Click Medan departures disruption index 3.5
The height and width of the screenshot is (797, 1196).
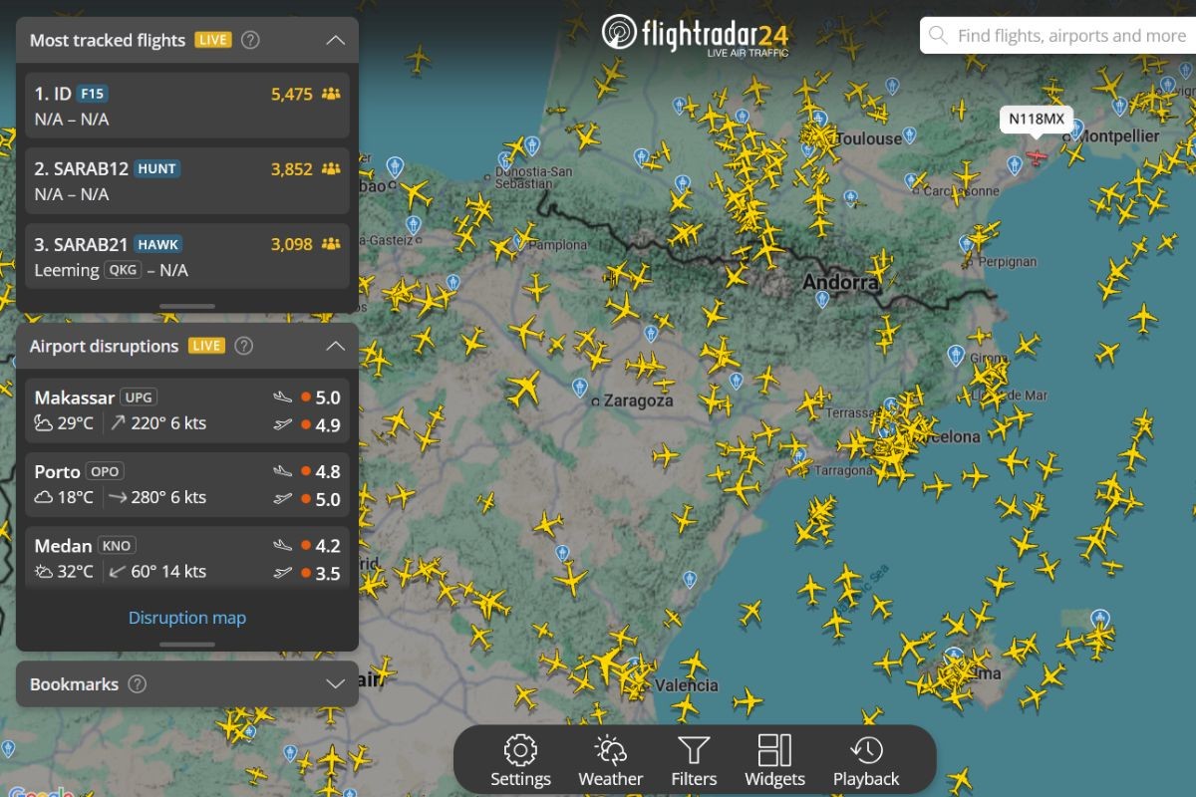click(x=328, y=574)
